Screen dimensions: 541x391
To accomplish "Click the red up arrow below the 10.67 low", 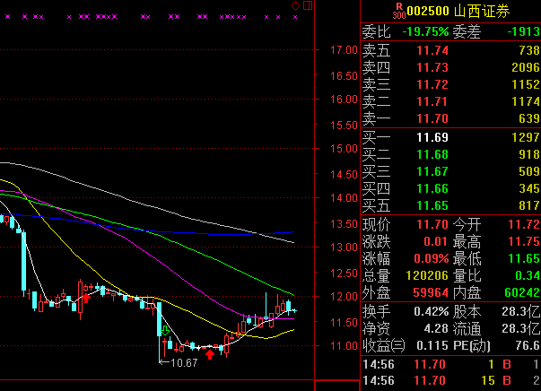I will [210, 354].
